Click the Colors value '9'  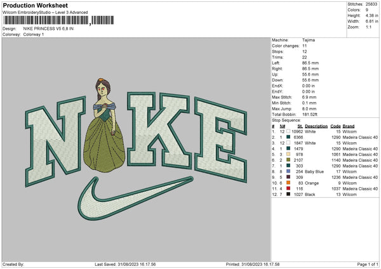367,10
